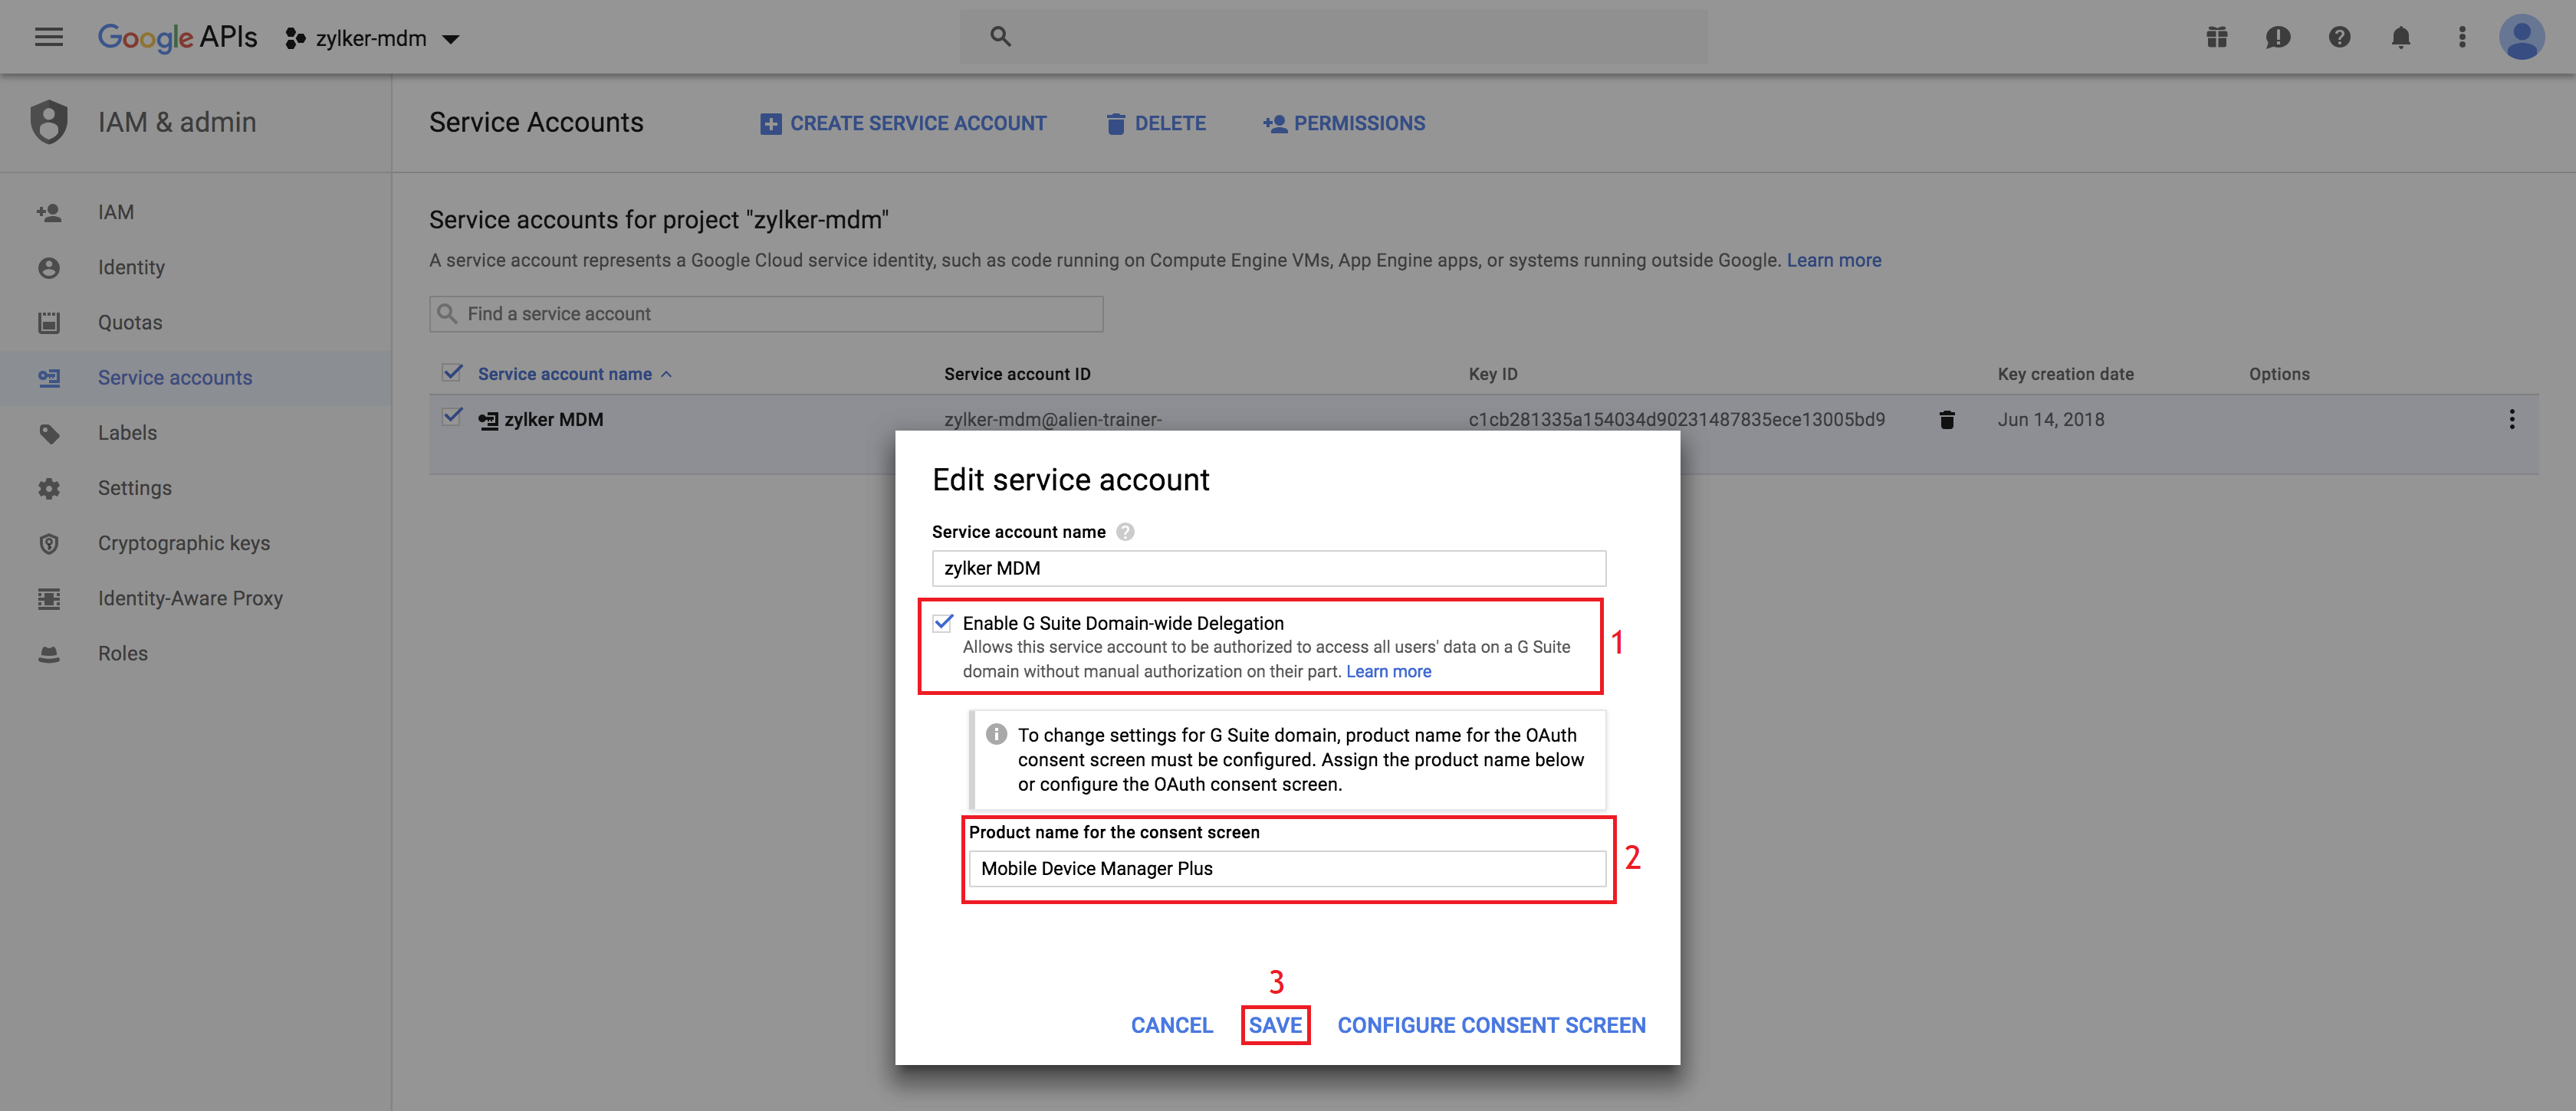This screenshot has width=2576, height=1111.
Task: Click CONFIGURE CONSENT SCREEN
Action: point(1491,1025)
